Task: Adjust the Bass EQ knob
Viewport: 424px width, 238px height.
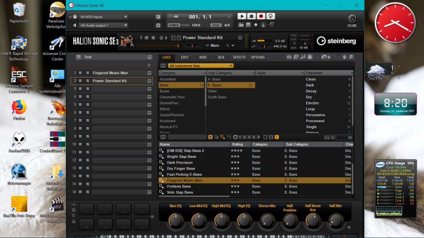Action: (x=176, y=220)
